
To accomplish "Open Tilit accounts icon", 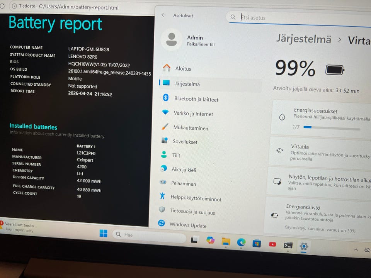I will tap(164, 154).
